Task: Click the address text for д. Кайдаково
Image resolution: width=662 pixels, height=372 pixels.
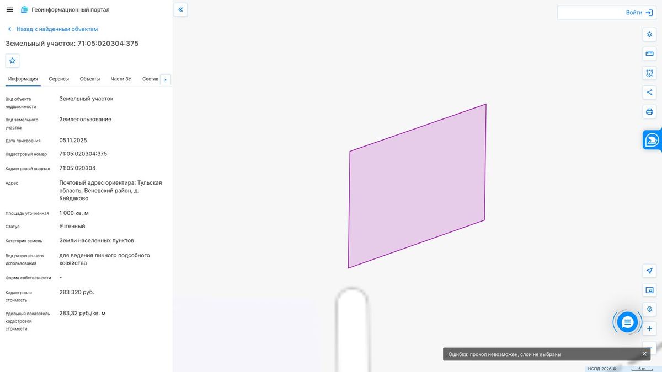Action: point(111,190)
